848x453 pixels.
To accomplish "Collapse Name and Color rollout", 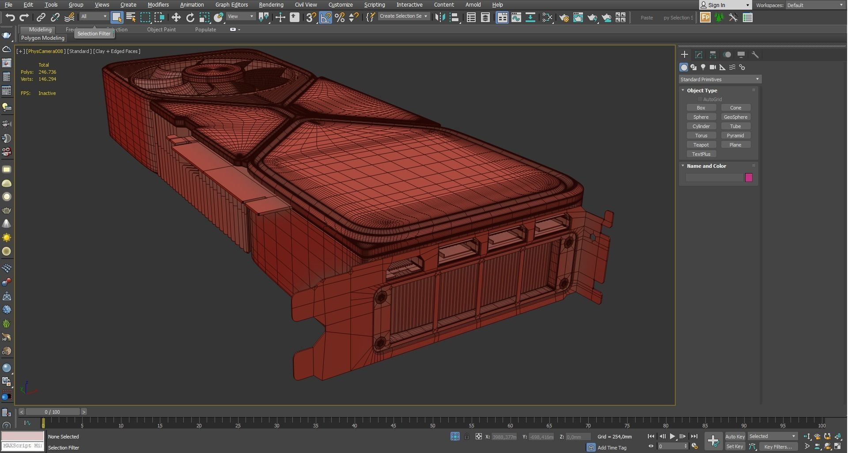I will (x=683, y=166).
